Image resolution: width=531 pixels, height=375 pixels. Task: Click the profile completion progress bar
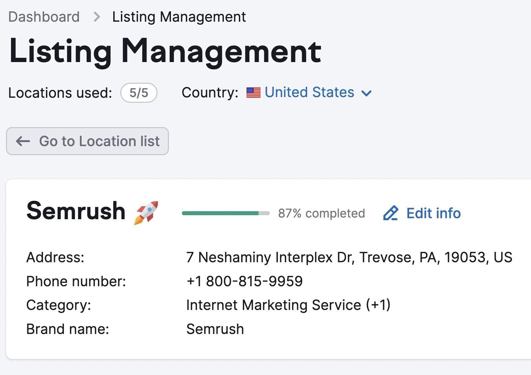click(x=226, y=213)
